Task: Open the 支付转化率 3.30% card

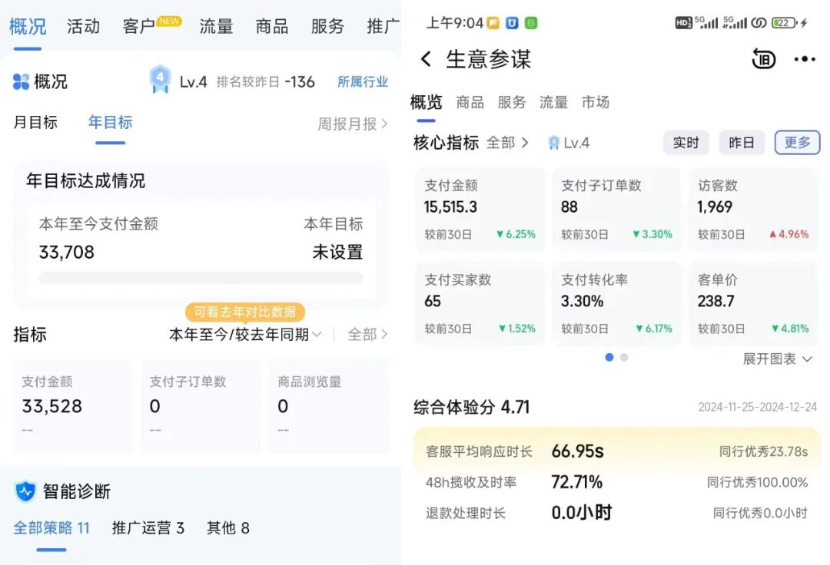Action: pyautogui.click(x=616, y=303)
